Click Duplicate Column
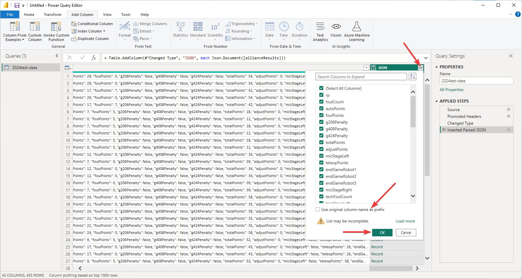Viewport: 522px width, 279px height. [90, 39]
